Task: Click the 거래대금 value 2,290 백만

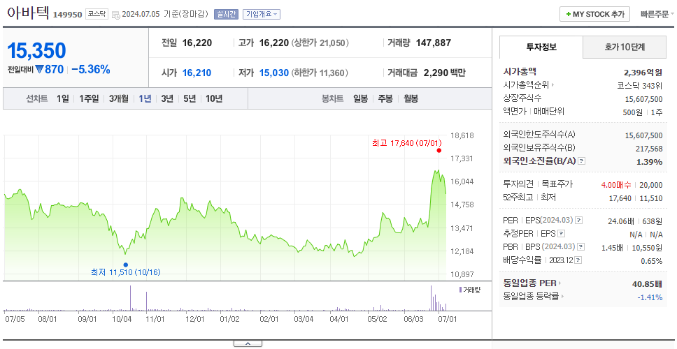Action: [444, 73]
